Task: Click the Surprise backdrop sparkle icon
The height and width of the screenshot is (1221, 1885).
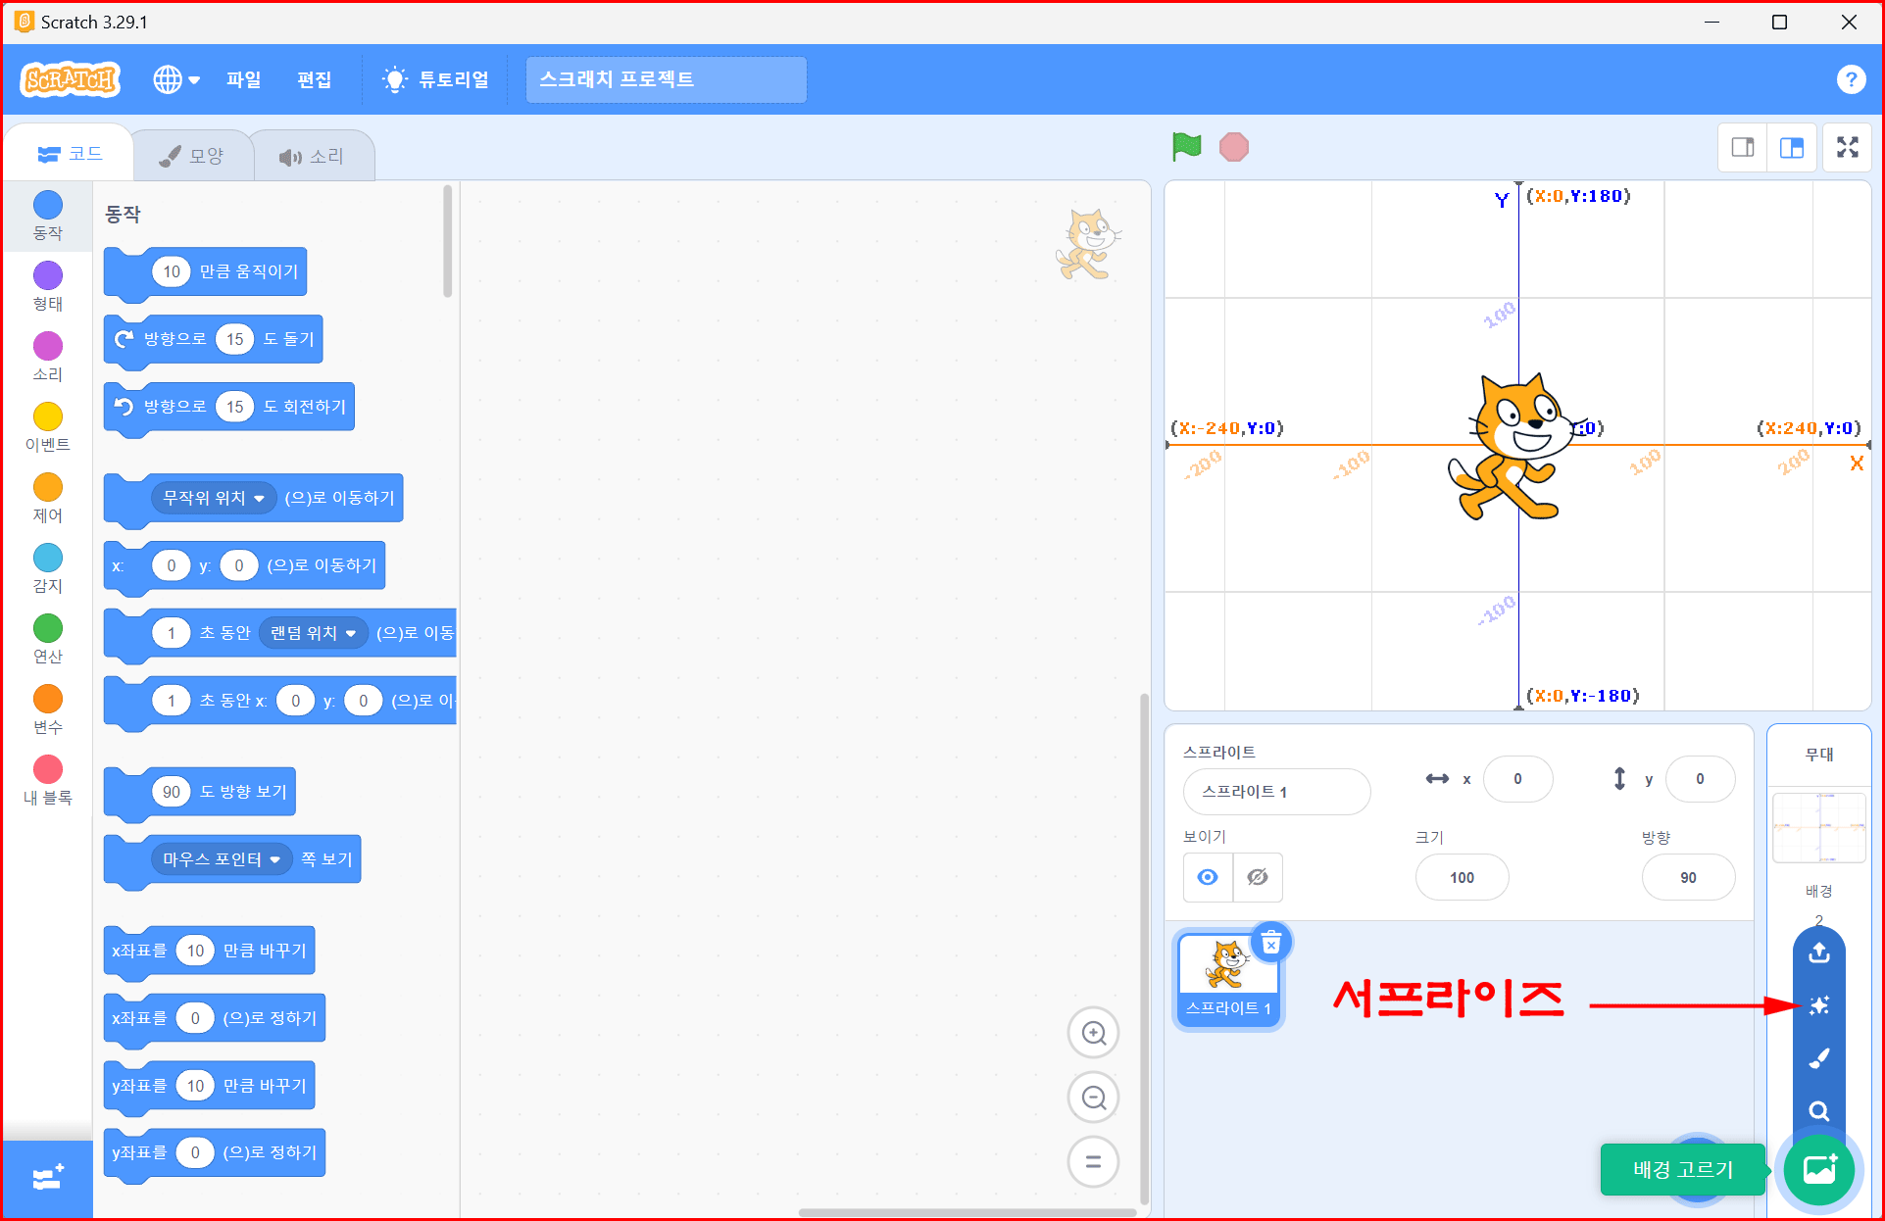Action: tap(1818, 1005)
